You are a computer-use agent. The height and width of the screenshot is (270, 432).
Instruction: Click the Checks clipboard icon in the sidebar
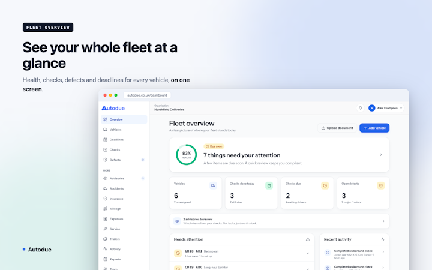105,150
